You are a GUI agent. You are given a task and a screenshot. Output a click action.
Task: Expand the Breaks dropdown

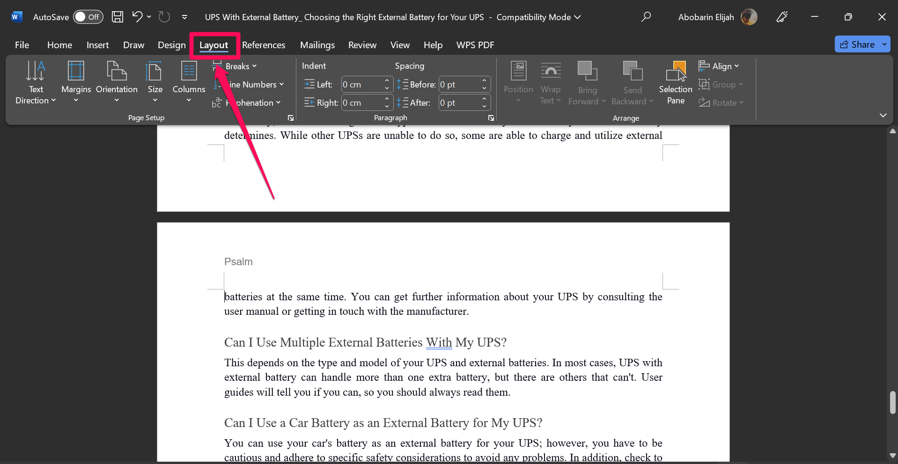[241, 66]
